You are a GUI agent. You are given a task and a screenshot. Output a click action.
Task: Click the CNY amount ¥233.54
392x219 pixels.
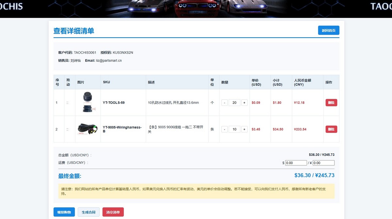[x=300, y=129]
